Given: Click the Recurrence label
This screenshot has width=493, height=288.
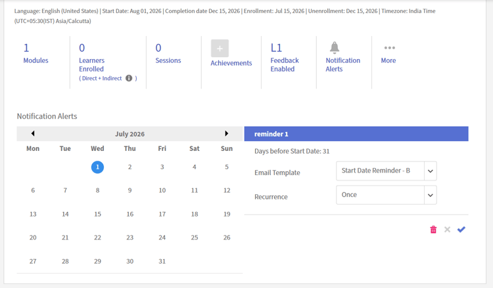Looking at the screenshot, I should click(271, 197).
